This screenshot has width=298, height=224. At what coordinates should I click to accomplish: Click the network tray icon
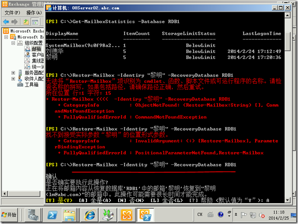coord(252,215)
